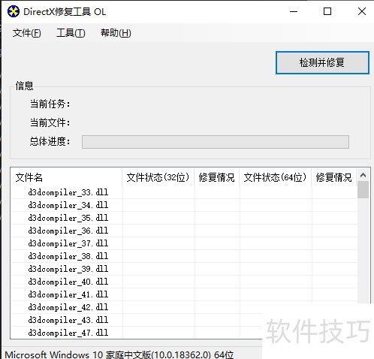
Task: Open the 帮助(H) menu
Action: tap(116, 33)
